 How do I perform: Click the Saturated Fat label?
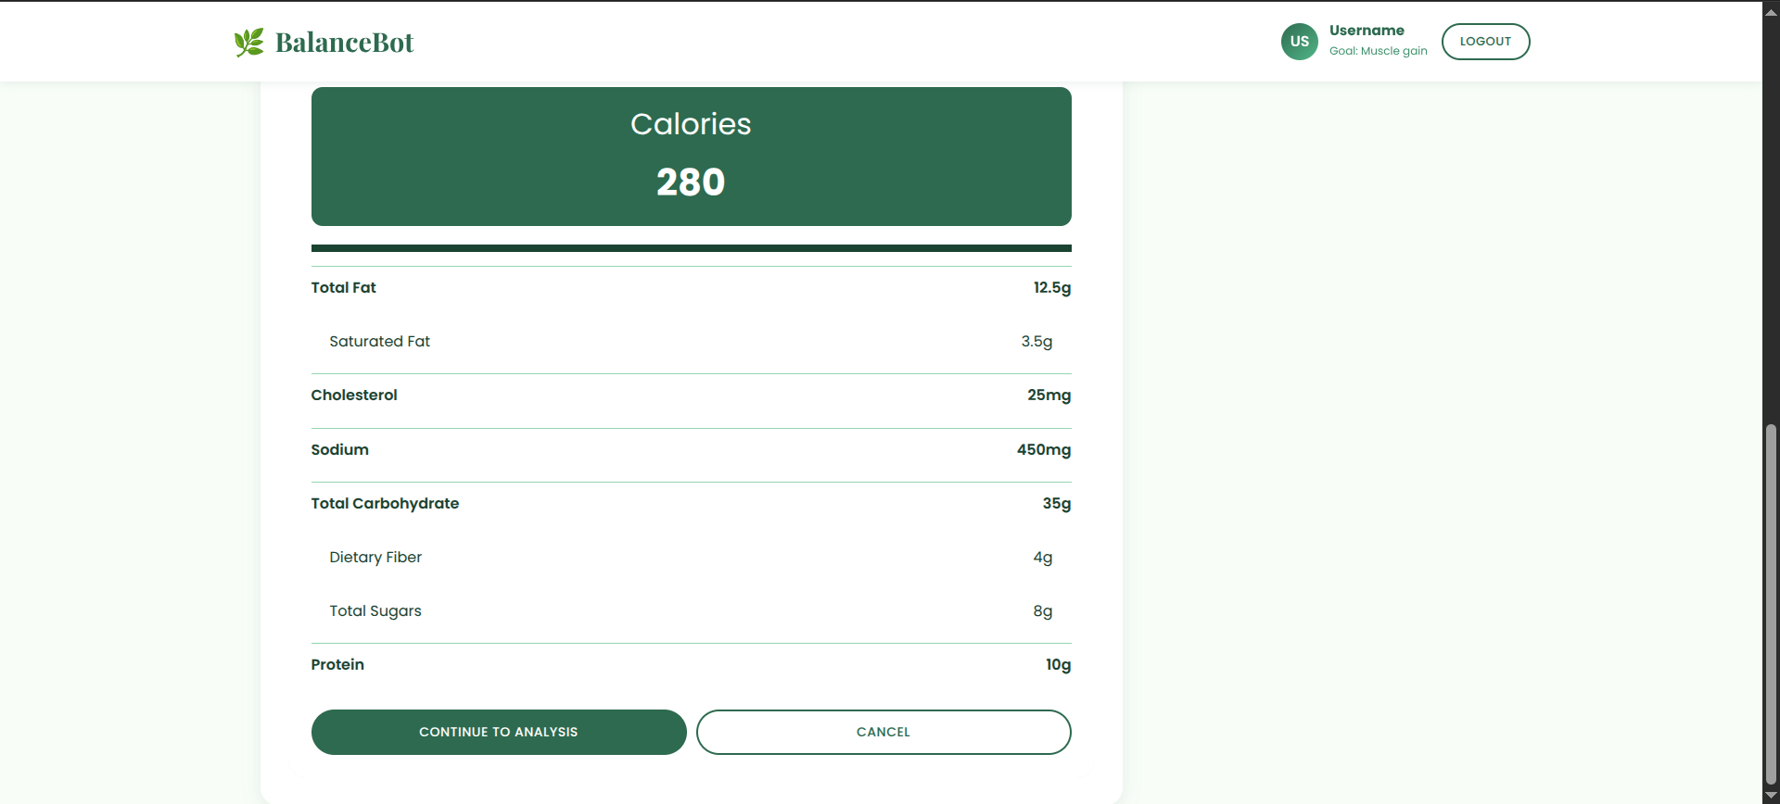(379, 341)
